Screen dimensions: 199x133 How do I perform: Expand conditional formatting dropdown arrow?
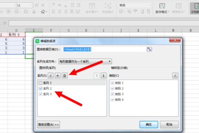coord(168,12)
